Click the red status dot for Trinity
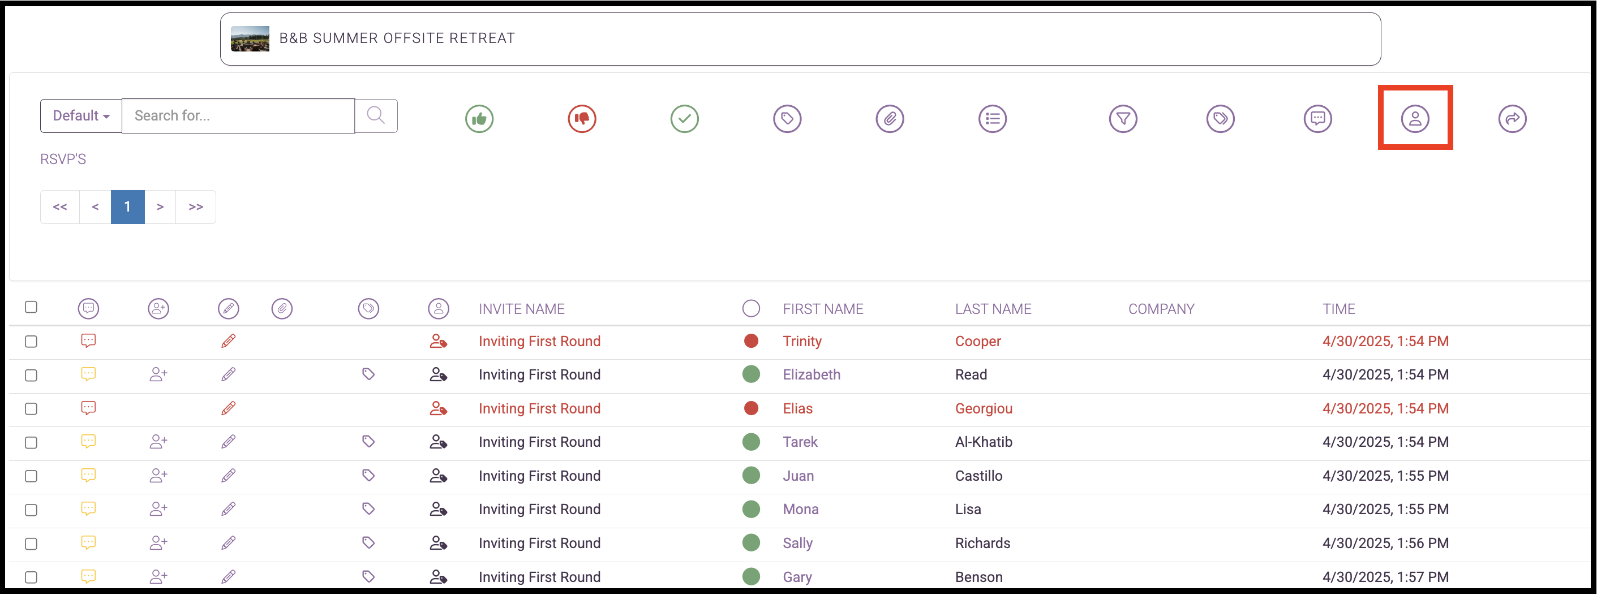The width and height of the screenshot is (1597, 595). pyautogui.click(x=751, y=341)
